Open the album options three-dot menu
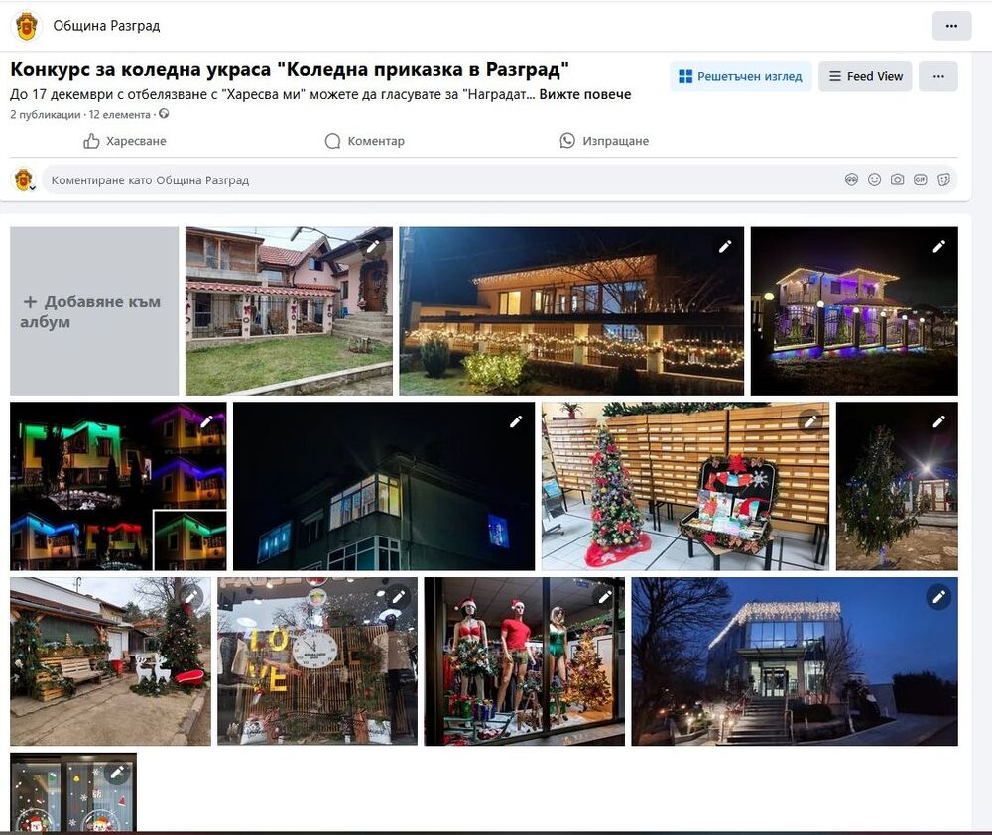Image resolution: width=992 pixels, height=835 pixels. click(x=938, y=75)
